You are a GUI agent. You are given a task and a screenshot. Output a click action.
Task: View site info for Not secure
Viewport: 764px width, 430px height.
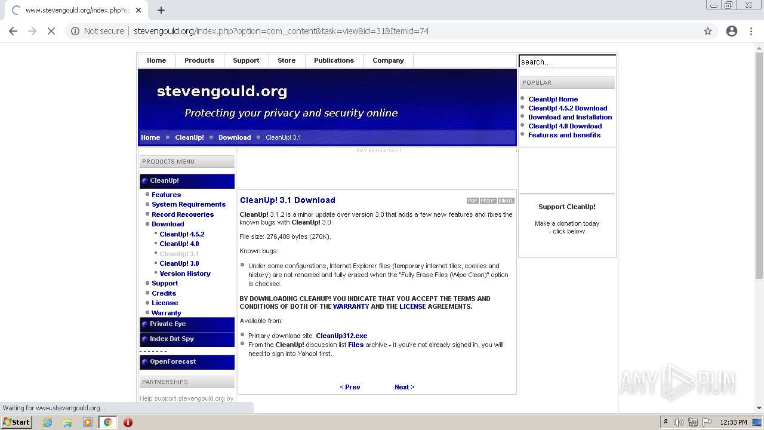[x=97, y=31]
